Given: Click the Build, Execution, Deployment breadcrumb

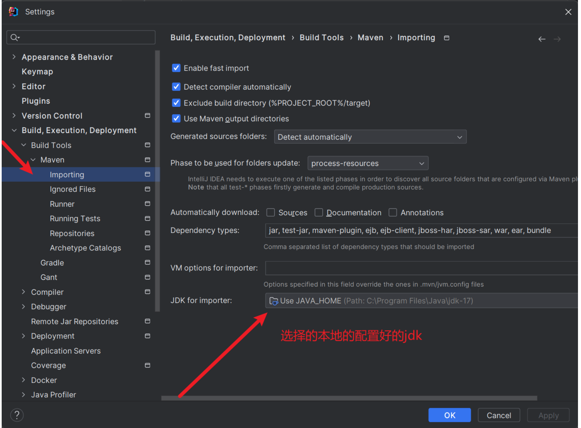Looking at the screenshot, I should pos(228,38).
